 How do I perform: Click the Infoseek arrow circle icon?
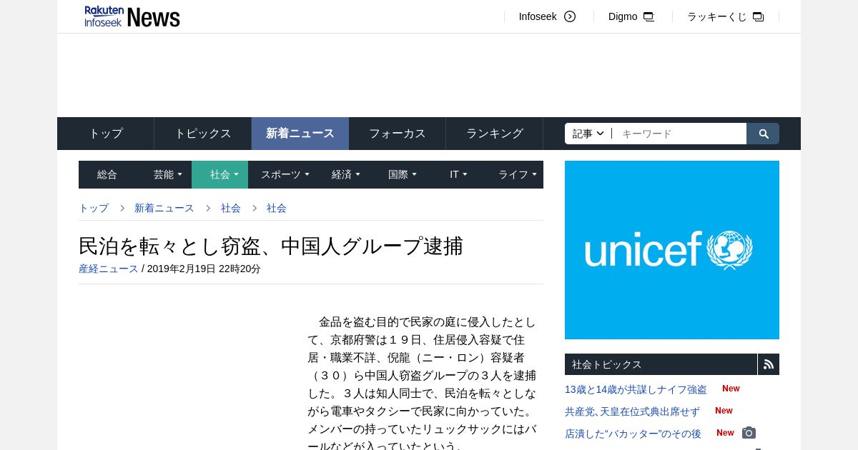pos(570,16)
